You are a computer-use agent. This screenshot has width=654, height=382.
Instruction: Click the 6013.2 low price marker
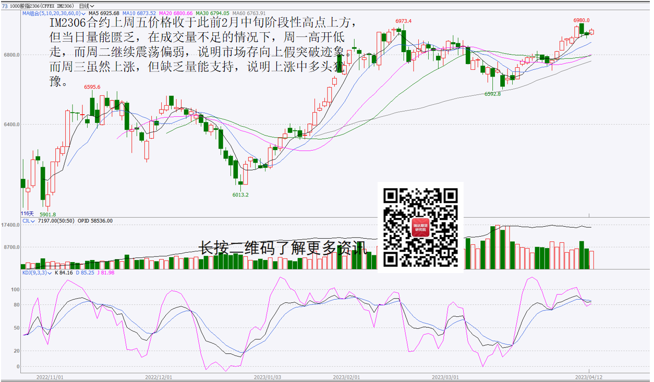coord(240,195)
